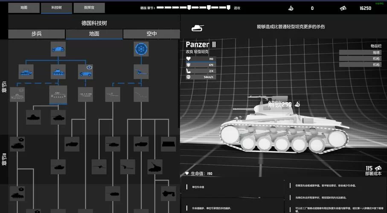Select the blue field gun node
The image size is (387, 213).
141,72
